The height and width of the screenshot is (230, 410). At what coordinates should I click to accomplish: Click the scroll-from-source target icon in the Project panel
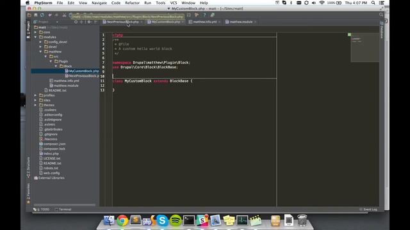pyautogui.click(x=76, y=22)
